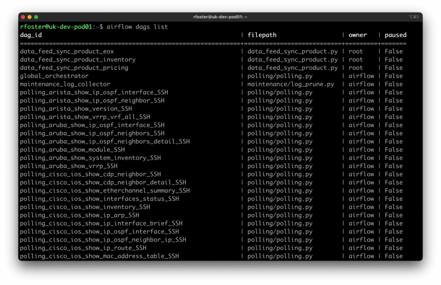Click the dag_id column header
The image size is (441, 285).
[x=31, y=35]
